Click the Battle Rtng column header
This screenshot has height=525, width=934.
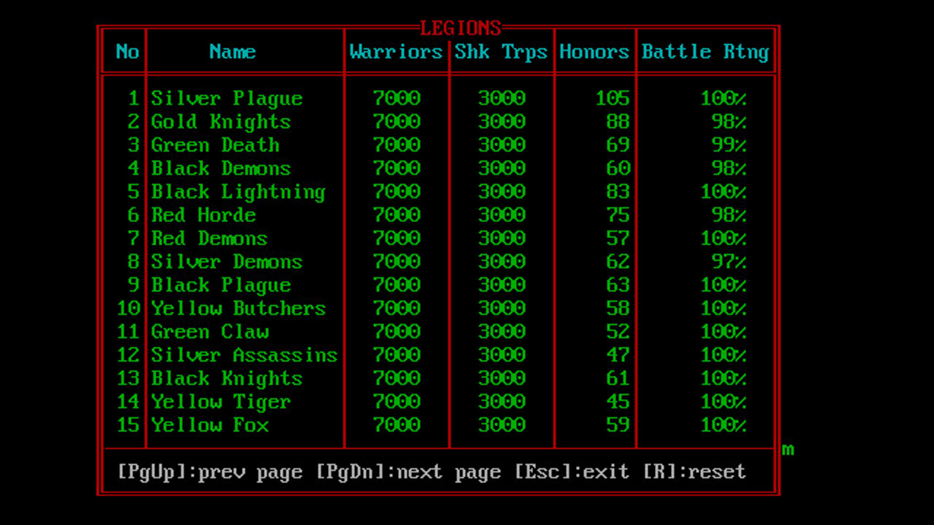coord(705,52)
